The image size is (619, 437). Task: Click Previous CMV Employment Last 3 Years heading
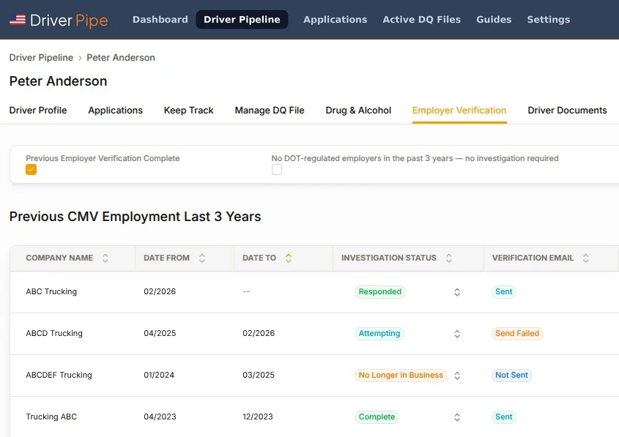(135, 217)
